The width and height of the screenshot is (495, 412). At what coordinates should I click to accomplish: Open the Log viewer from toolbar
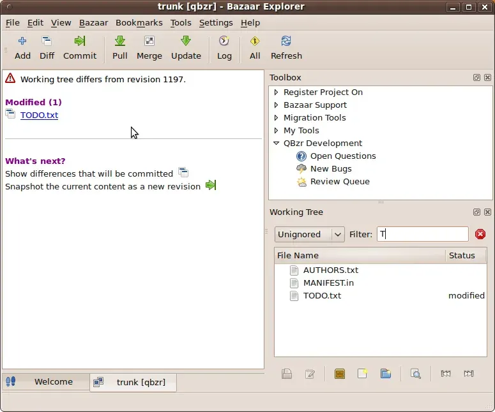pos(224,48)
